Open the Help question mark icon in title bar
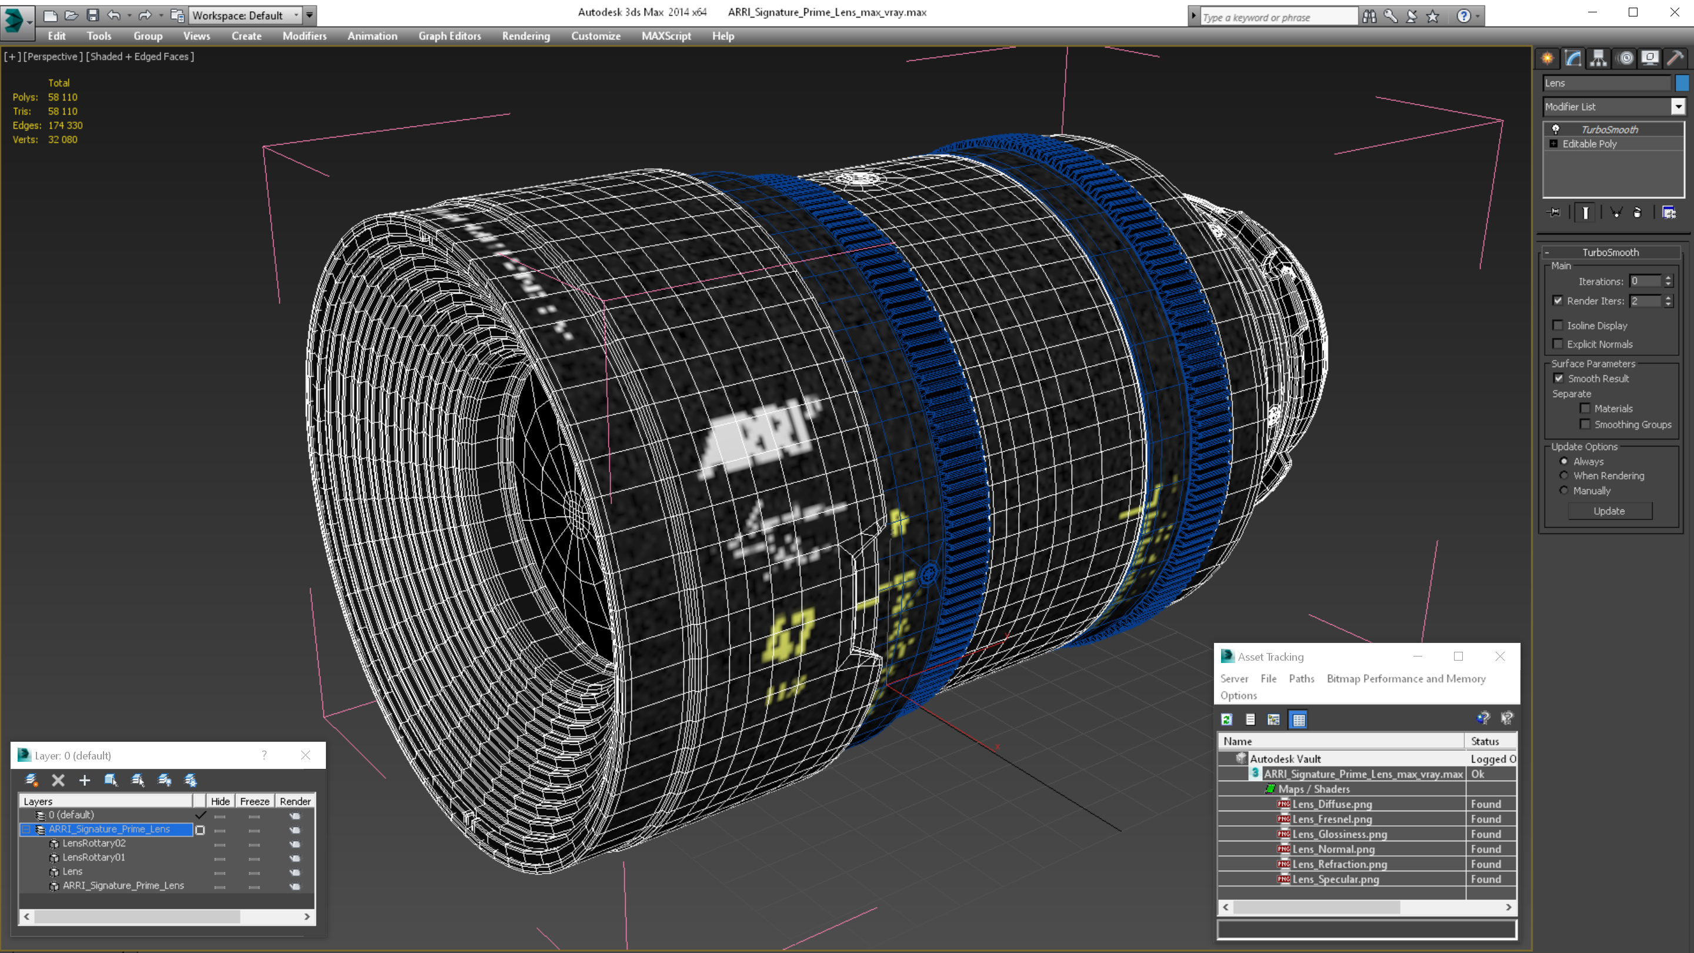Image resolution: width=1694 pixels, height=953 pixels. (1463, 16)
